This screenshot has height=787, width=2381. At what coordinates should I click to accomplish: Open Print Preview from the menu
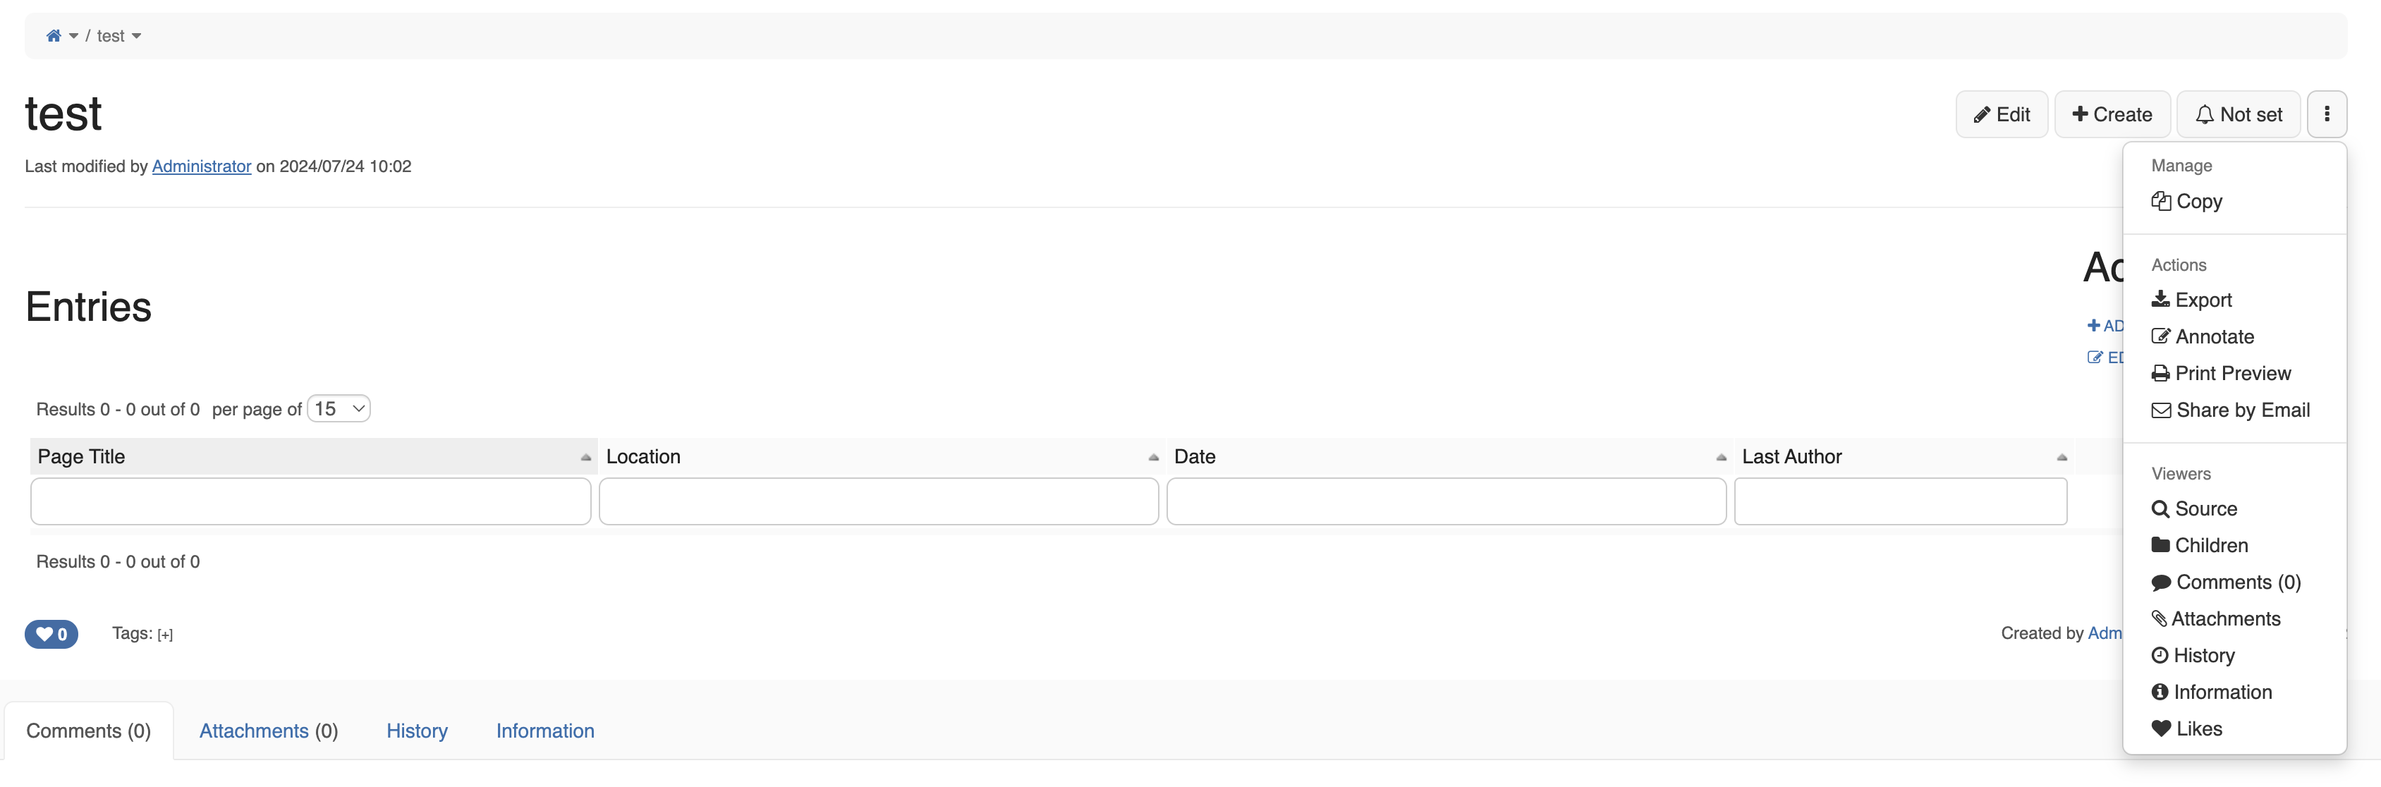[x=2221, y=373]
